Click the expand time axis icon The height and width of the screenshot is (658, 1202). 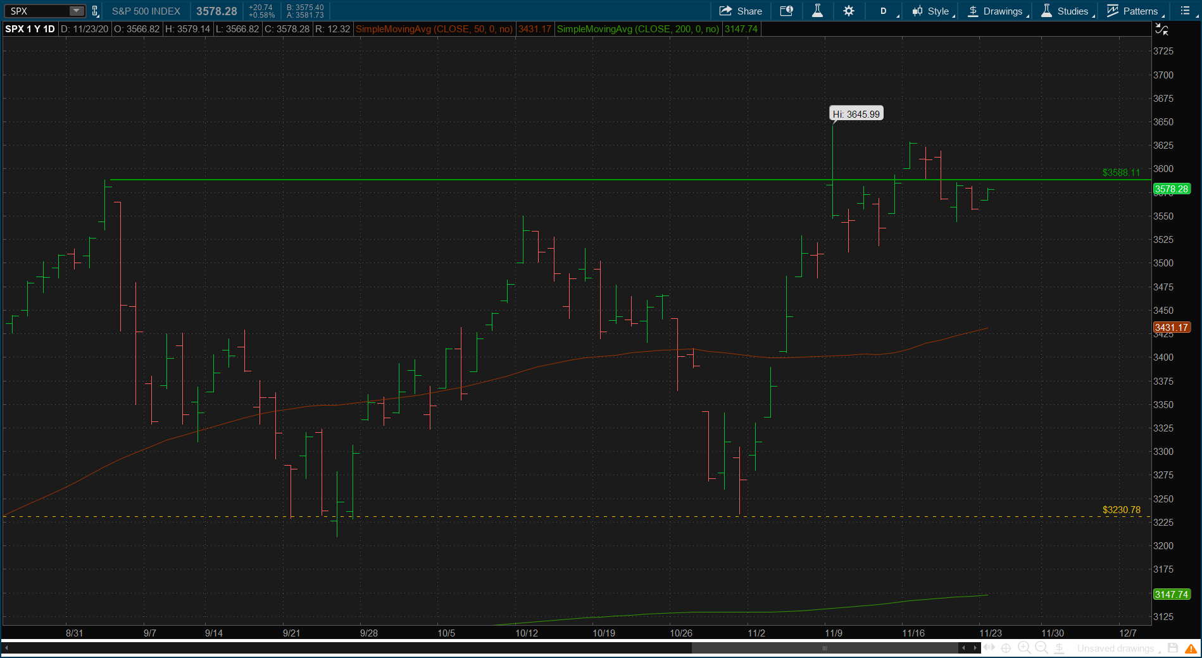(989, 648)
